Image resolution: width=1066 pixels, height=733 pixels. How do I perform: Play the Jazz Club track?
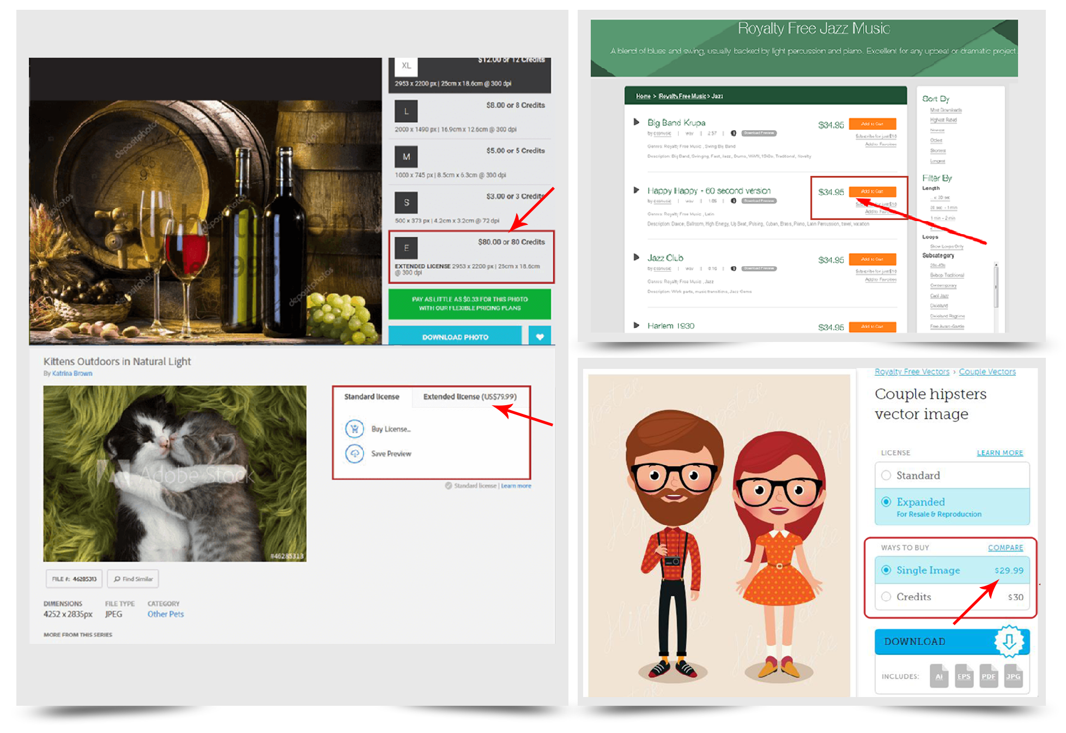click(635, 257)
